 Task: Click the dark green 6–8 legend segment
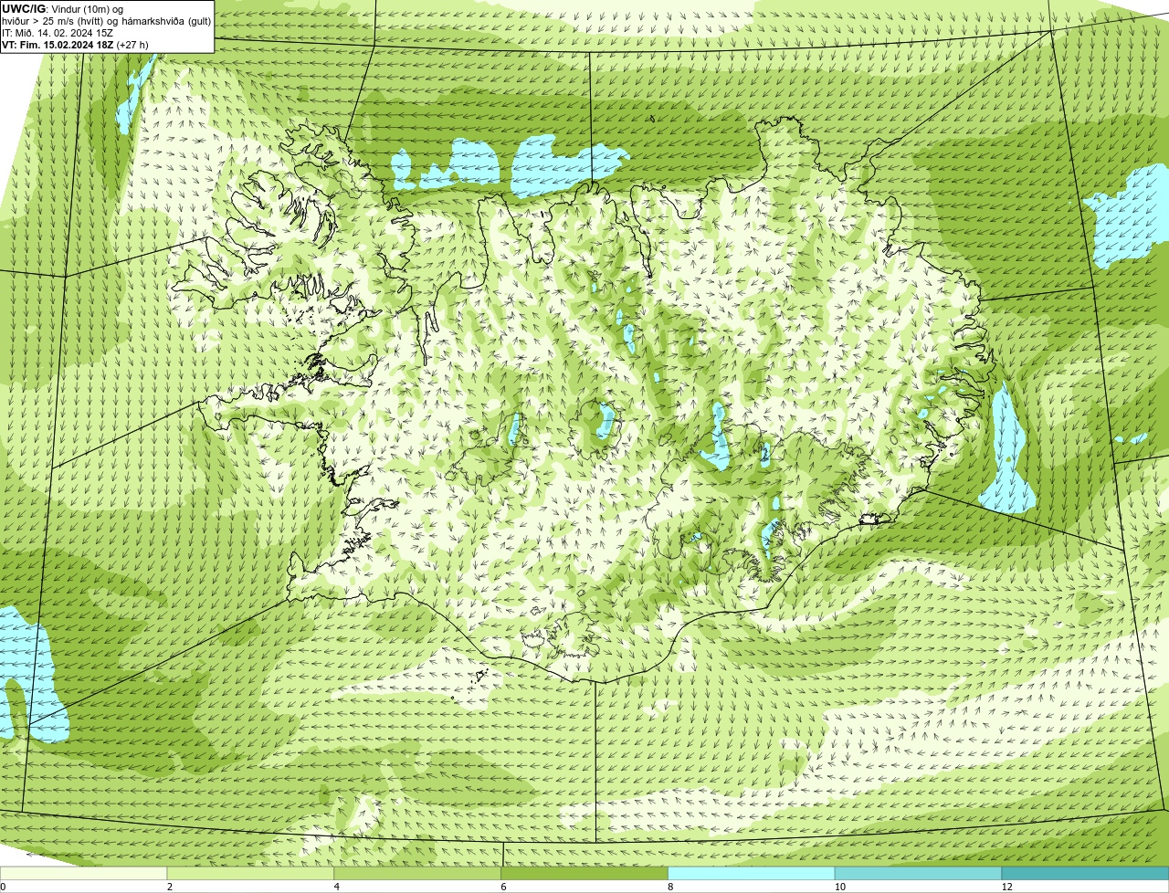pos(584,873)
